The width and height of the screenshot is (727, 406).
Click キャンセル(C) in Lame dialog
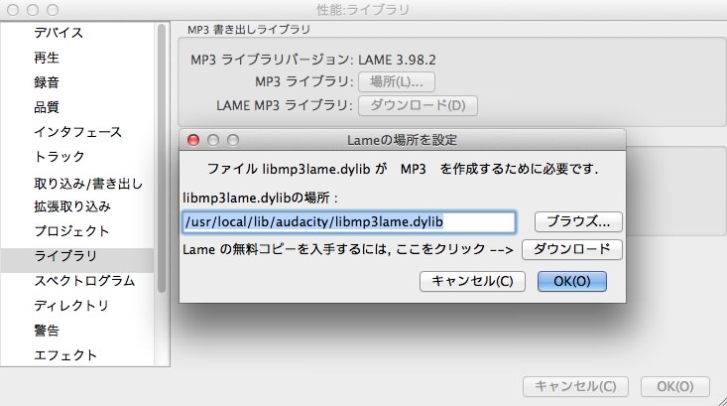pos(472,281)
